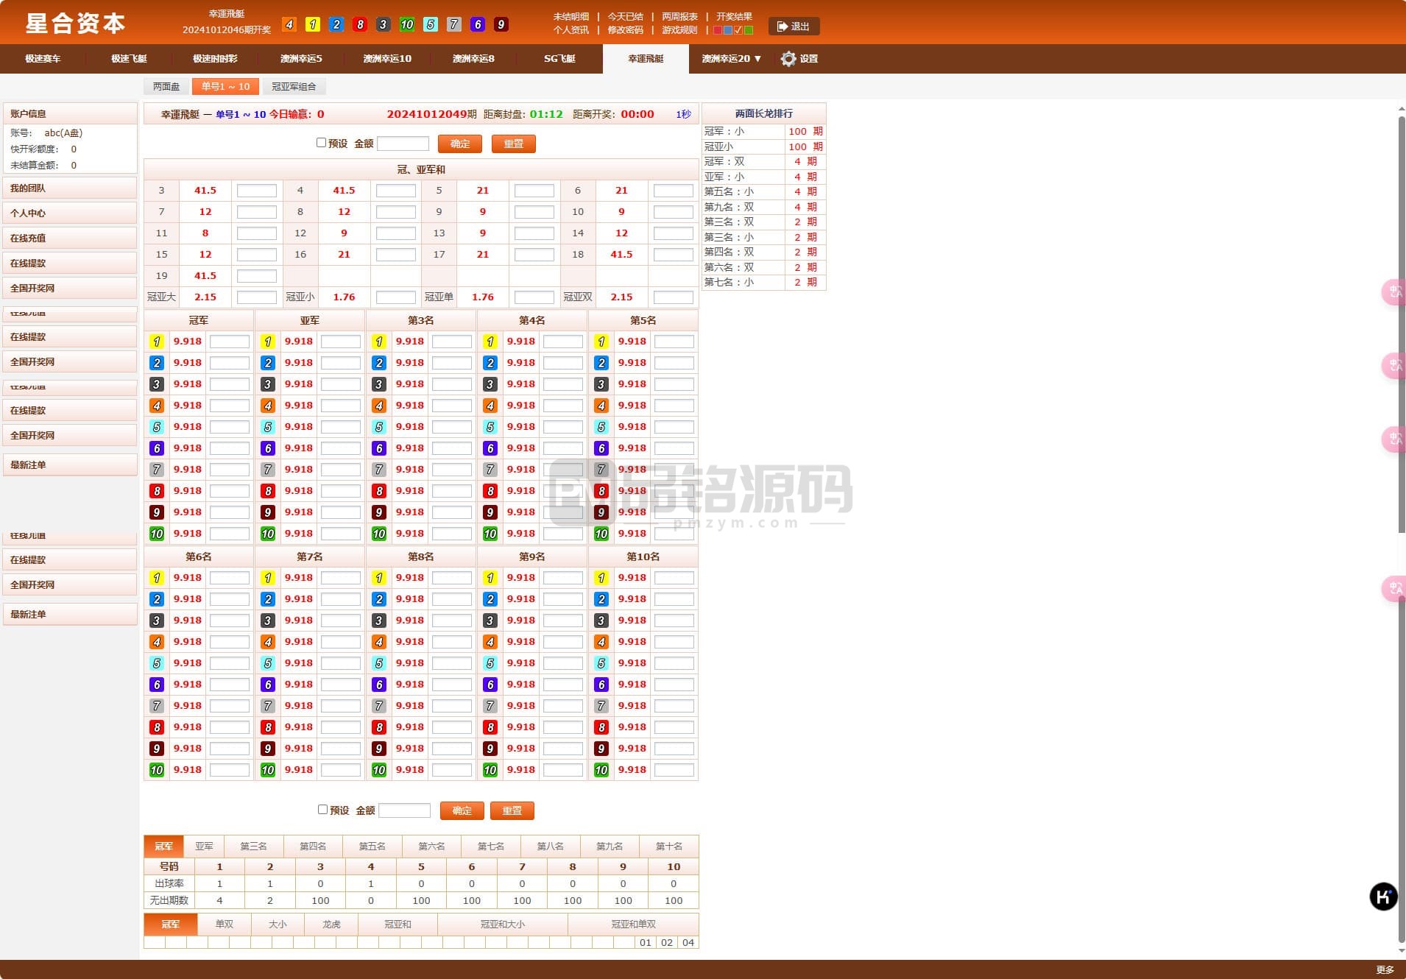
Task: Select ball 7 in 第7名 column
Action: [268, 706]
